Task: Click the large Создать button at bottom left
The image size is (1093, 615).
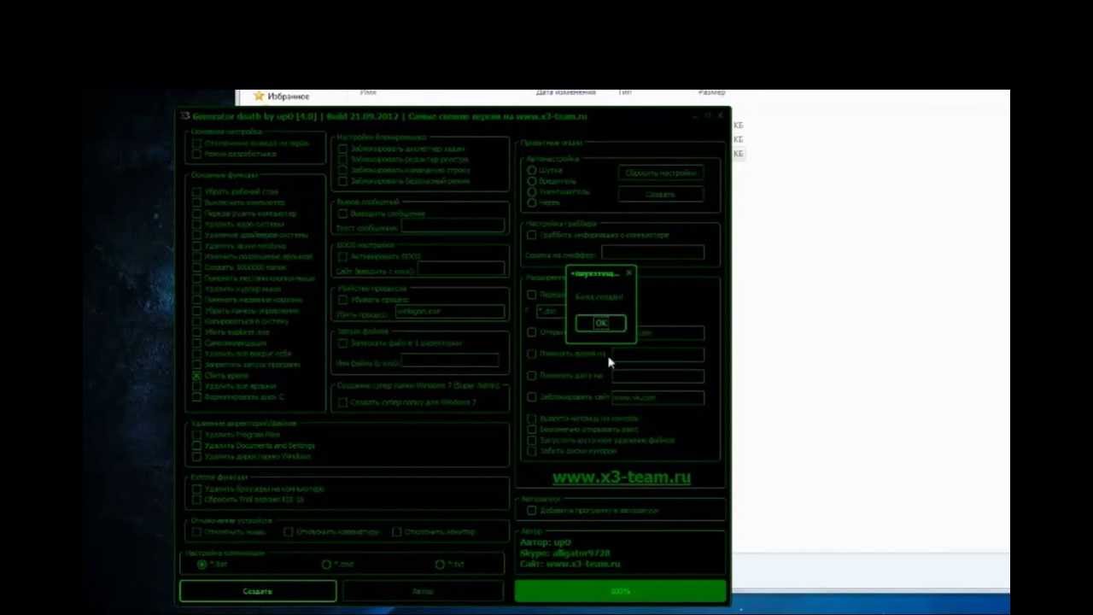Action: tap(258, 591)
